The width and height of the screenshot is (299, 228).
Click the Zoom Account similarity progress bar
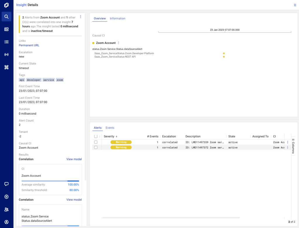point(50,181)
